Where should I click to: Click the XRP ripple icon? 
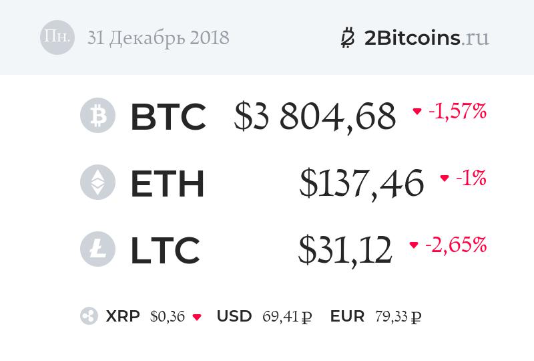pyautogui.click(x=89, y=316)
